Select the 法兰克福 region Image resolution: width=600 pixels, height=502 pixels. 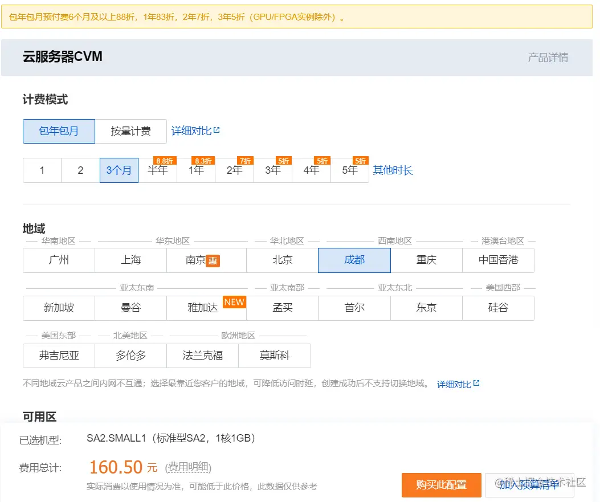pos(203,356)
